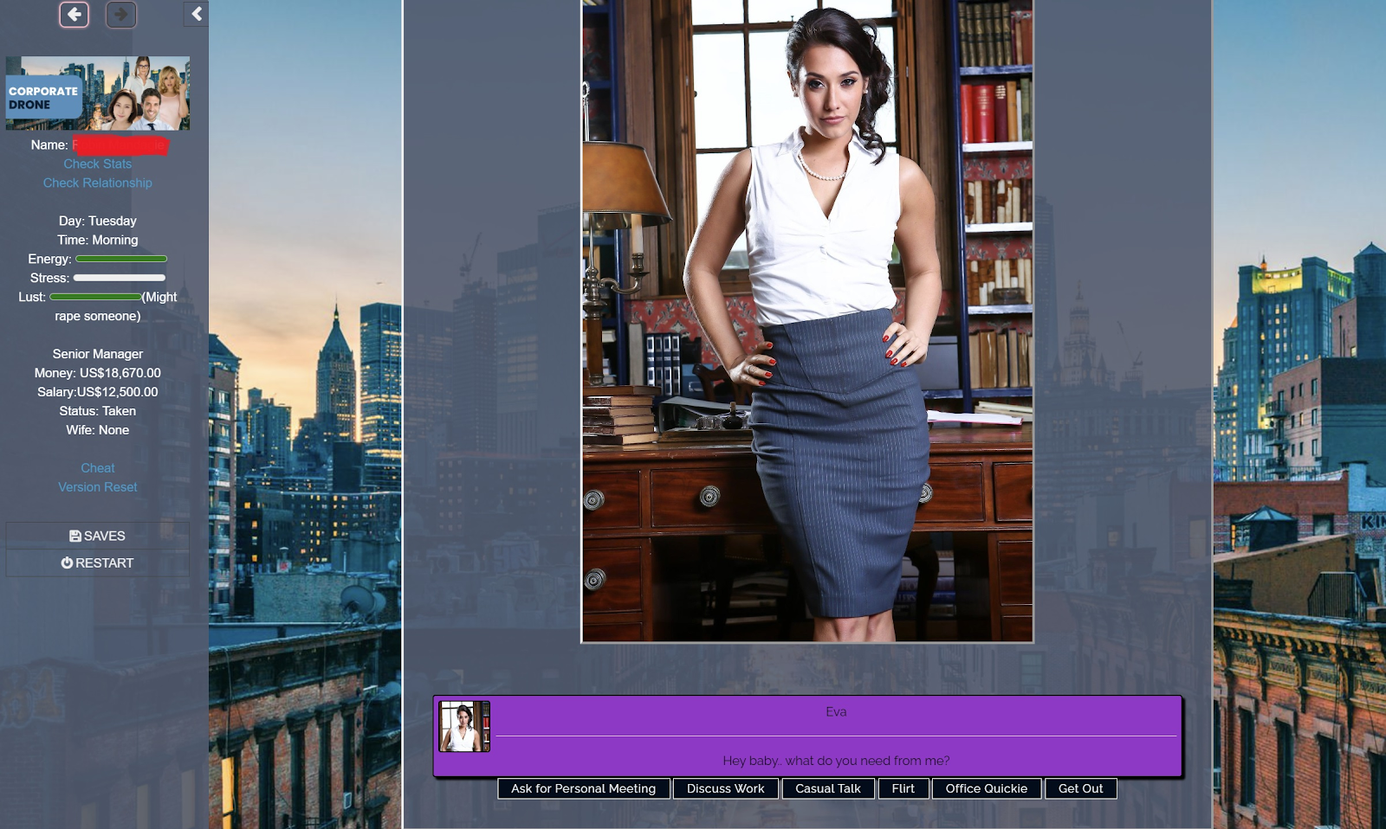Select the Flirt option
This screenshot has width=1386, height=829.
[x=903, y=788]
